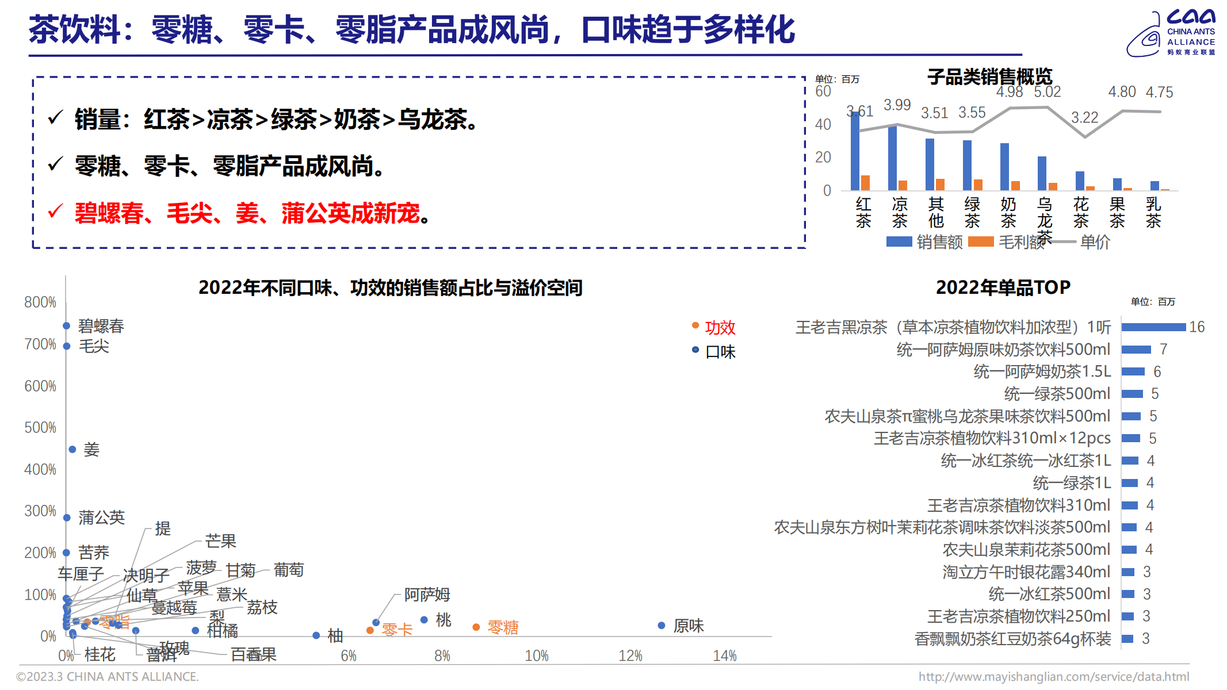This screenshot has height=690, width=1227.
Task: Select the title 2022年单品TOP
Action: coord(1003,287)
